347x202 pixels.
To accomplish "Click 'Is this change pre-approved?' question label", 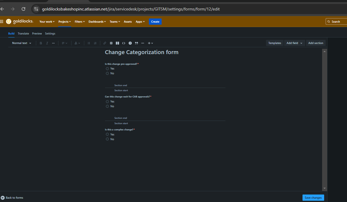I will coord(121,64).
